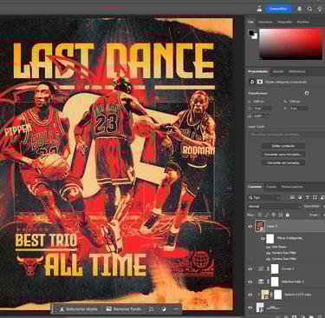This screenshot has height=318, width=325.
Task: Open the layer filter Tipo dropdown
Action: [x=263, y=197]
